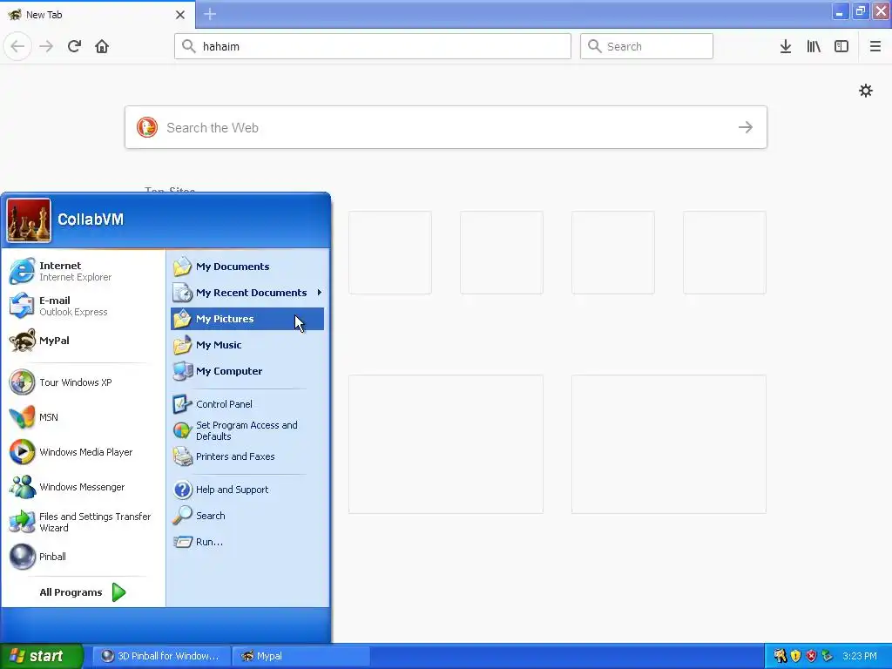Launch Outlook Express E-mail
The image size is (892, 669).
pos(83,306)
